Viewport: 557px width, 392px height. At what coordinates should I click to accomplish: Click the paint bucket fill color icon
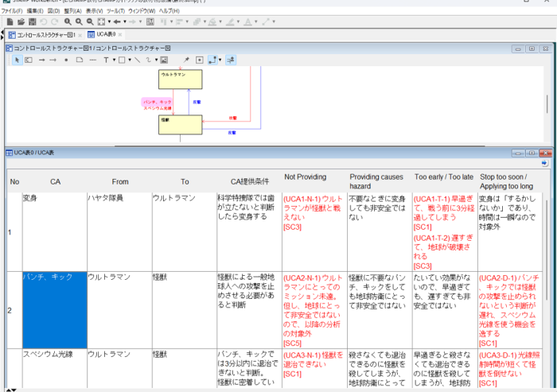coord(212,21)
